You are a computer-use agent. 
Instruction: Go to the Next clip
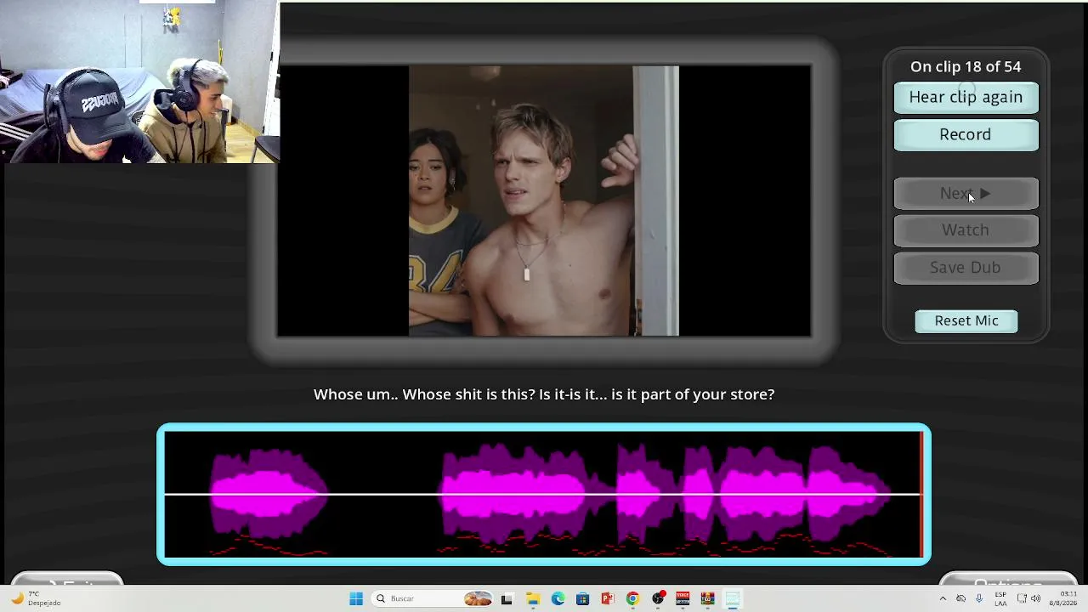(x=966, y=194)
